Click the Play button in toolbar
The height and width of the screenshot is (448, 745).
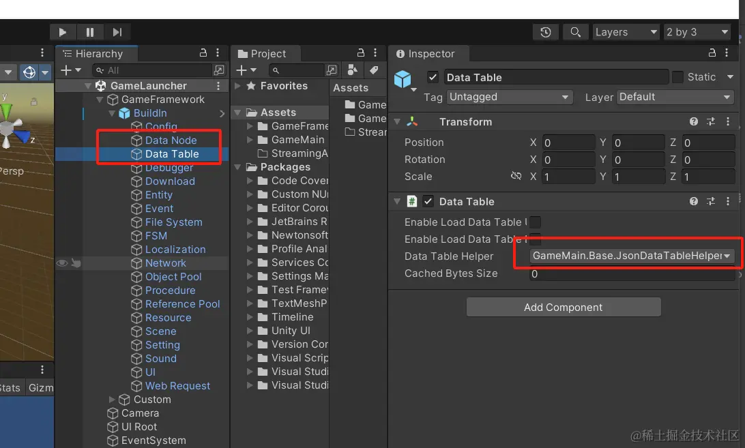63,32
